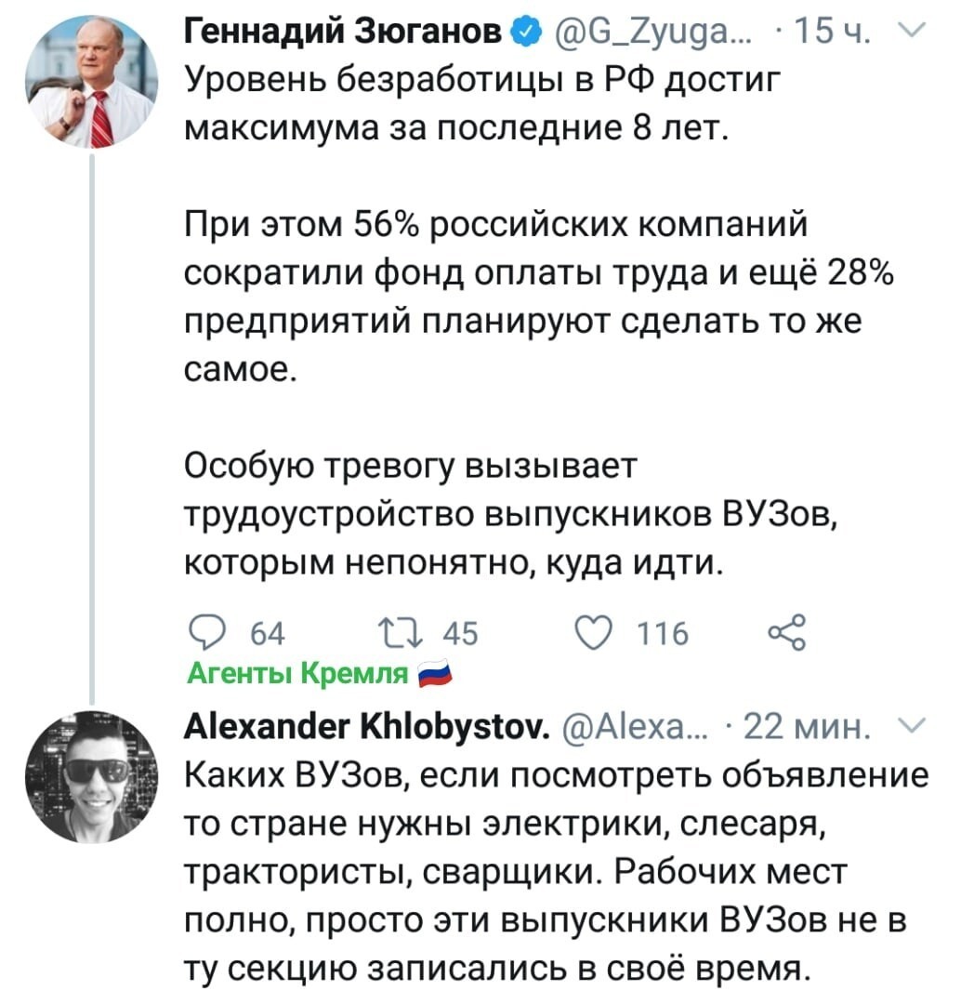This screenshot has height=1004, width=961.
Task: Open the Геннадий Зюганов profile name
Action: pyautogui.click(x=344, y=32)
